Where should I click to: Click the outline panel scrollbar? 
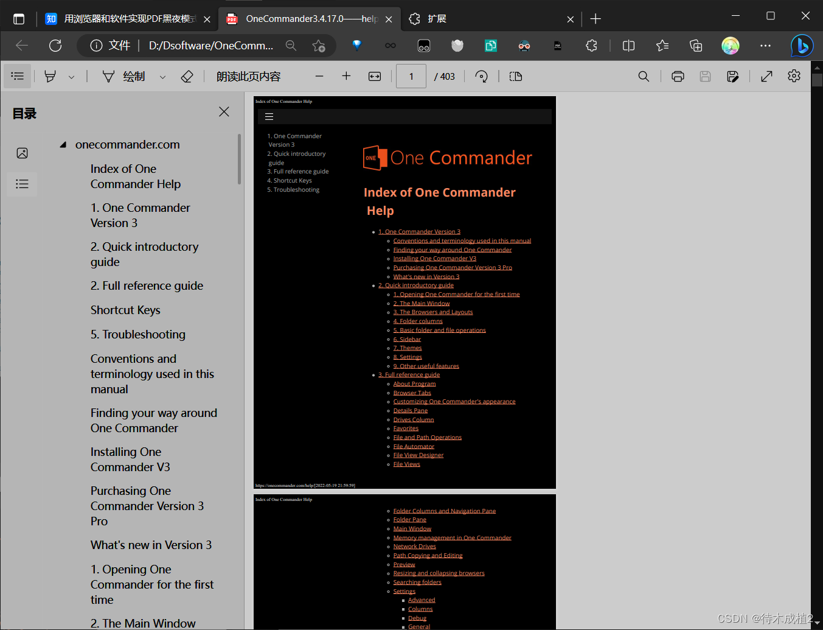click(239, 159)
